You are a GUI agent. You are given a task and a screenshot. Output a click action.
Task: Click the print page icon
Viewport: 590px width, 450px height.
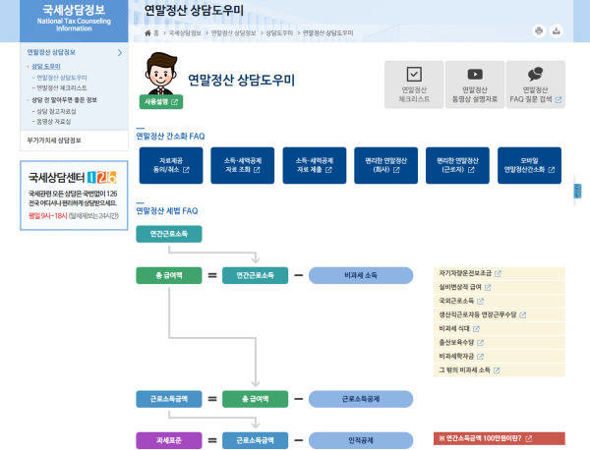tap(539, 30)
